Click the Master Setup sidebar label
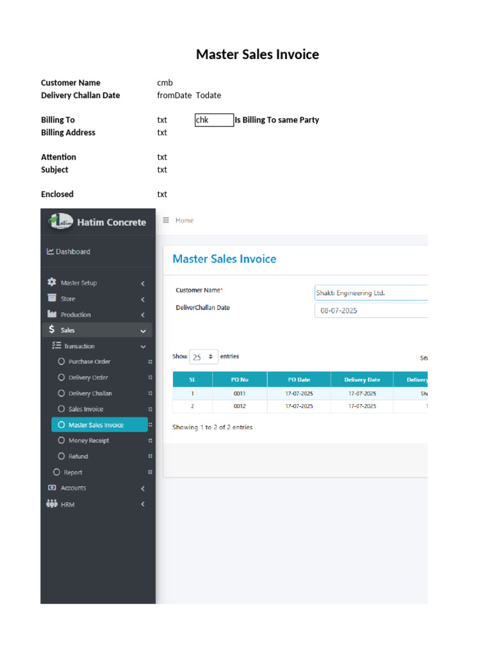Viewport: 492px width, 657px height. point(79,283)
